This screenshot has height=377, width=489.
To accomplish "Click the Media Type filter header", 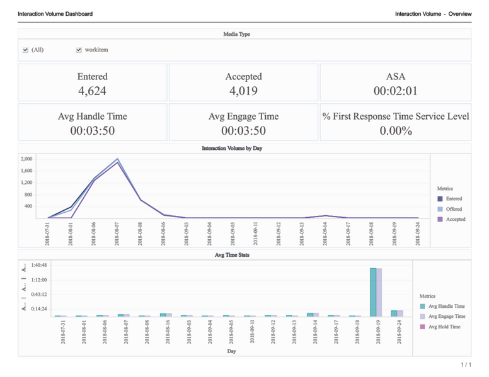I will coord(244,34).
